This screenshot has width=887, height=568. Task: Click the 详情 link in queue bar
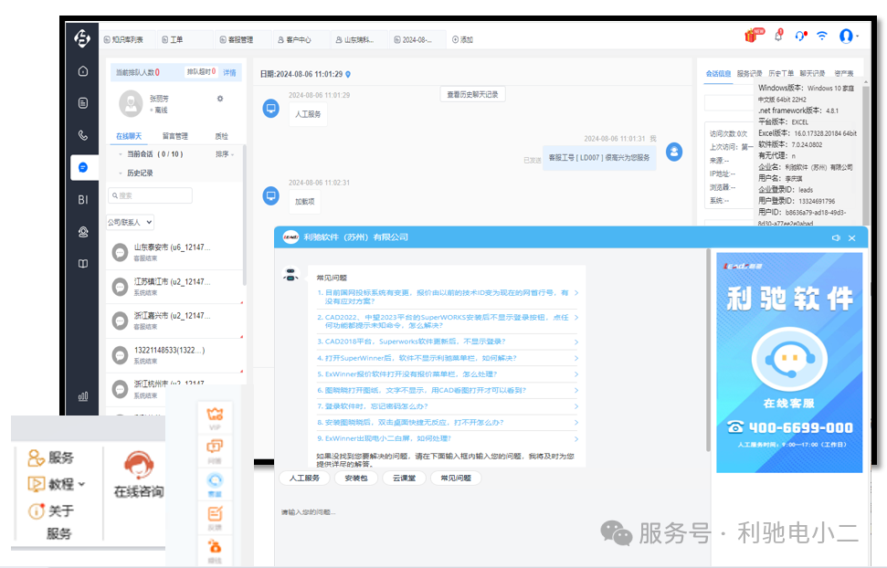(229, 72)
